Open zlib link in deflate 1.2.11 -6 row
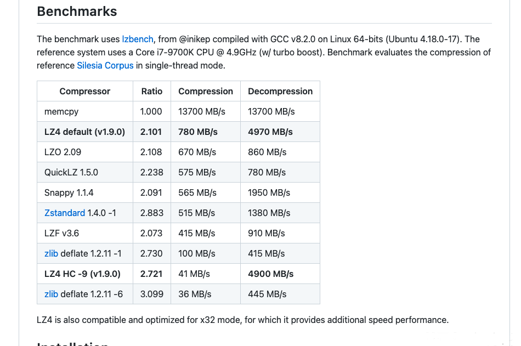Screen dimensions: 521x346 51,294
